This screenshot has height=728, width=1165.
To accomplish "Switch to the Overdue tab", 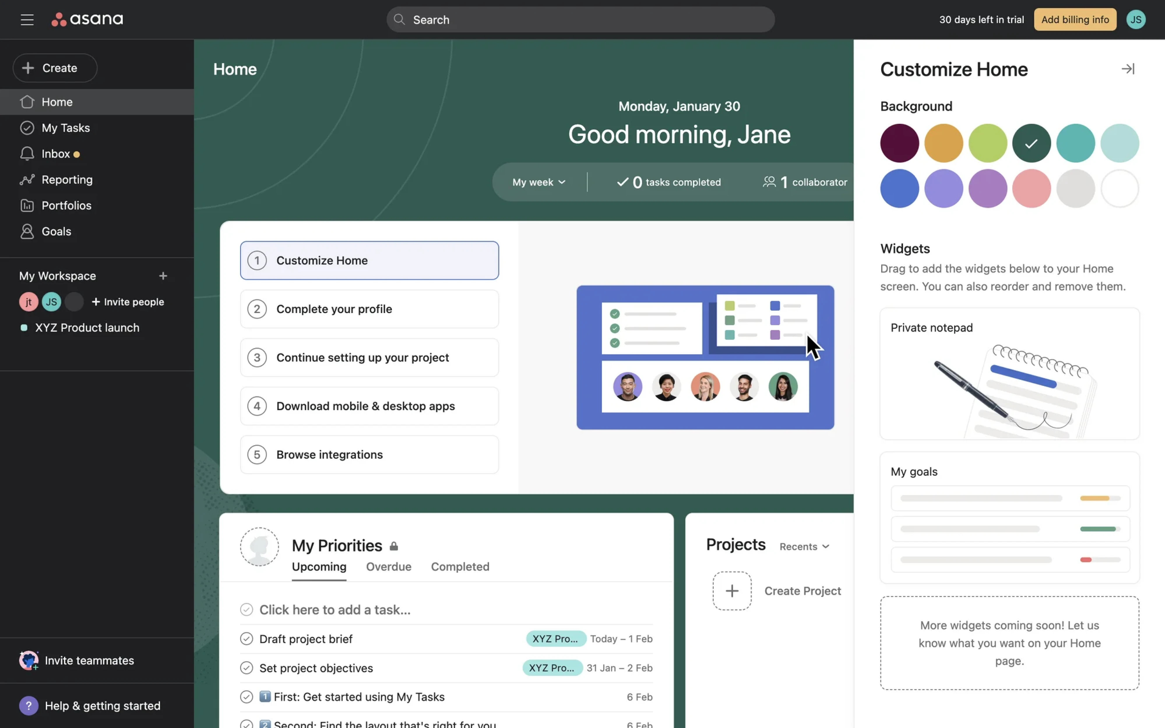I will (x=388, y=567).
